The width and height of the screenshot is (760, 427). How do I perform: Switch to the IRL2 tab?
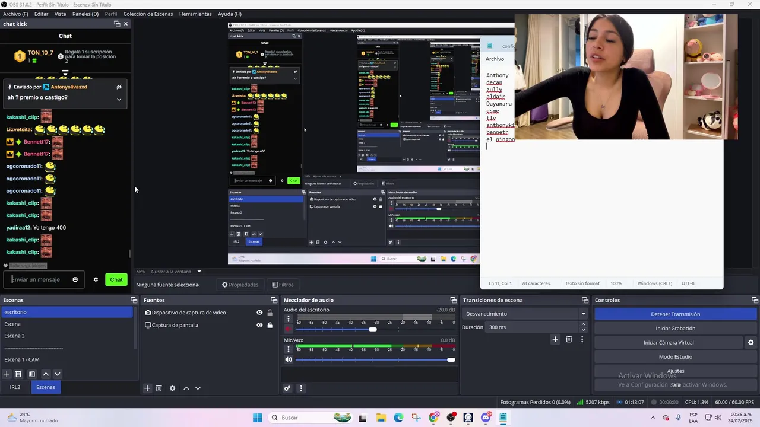[15, 387]
